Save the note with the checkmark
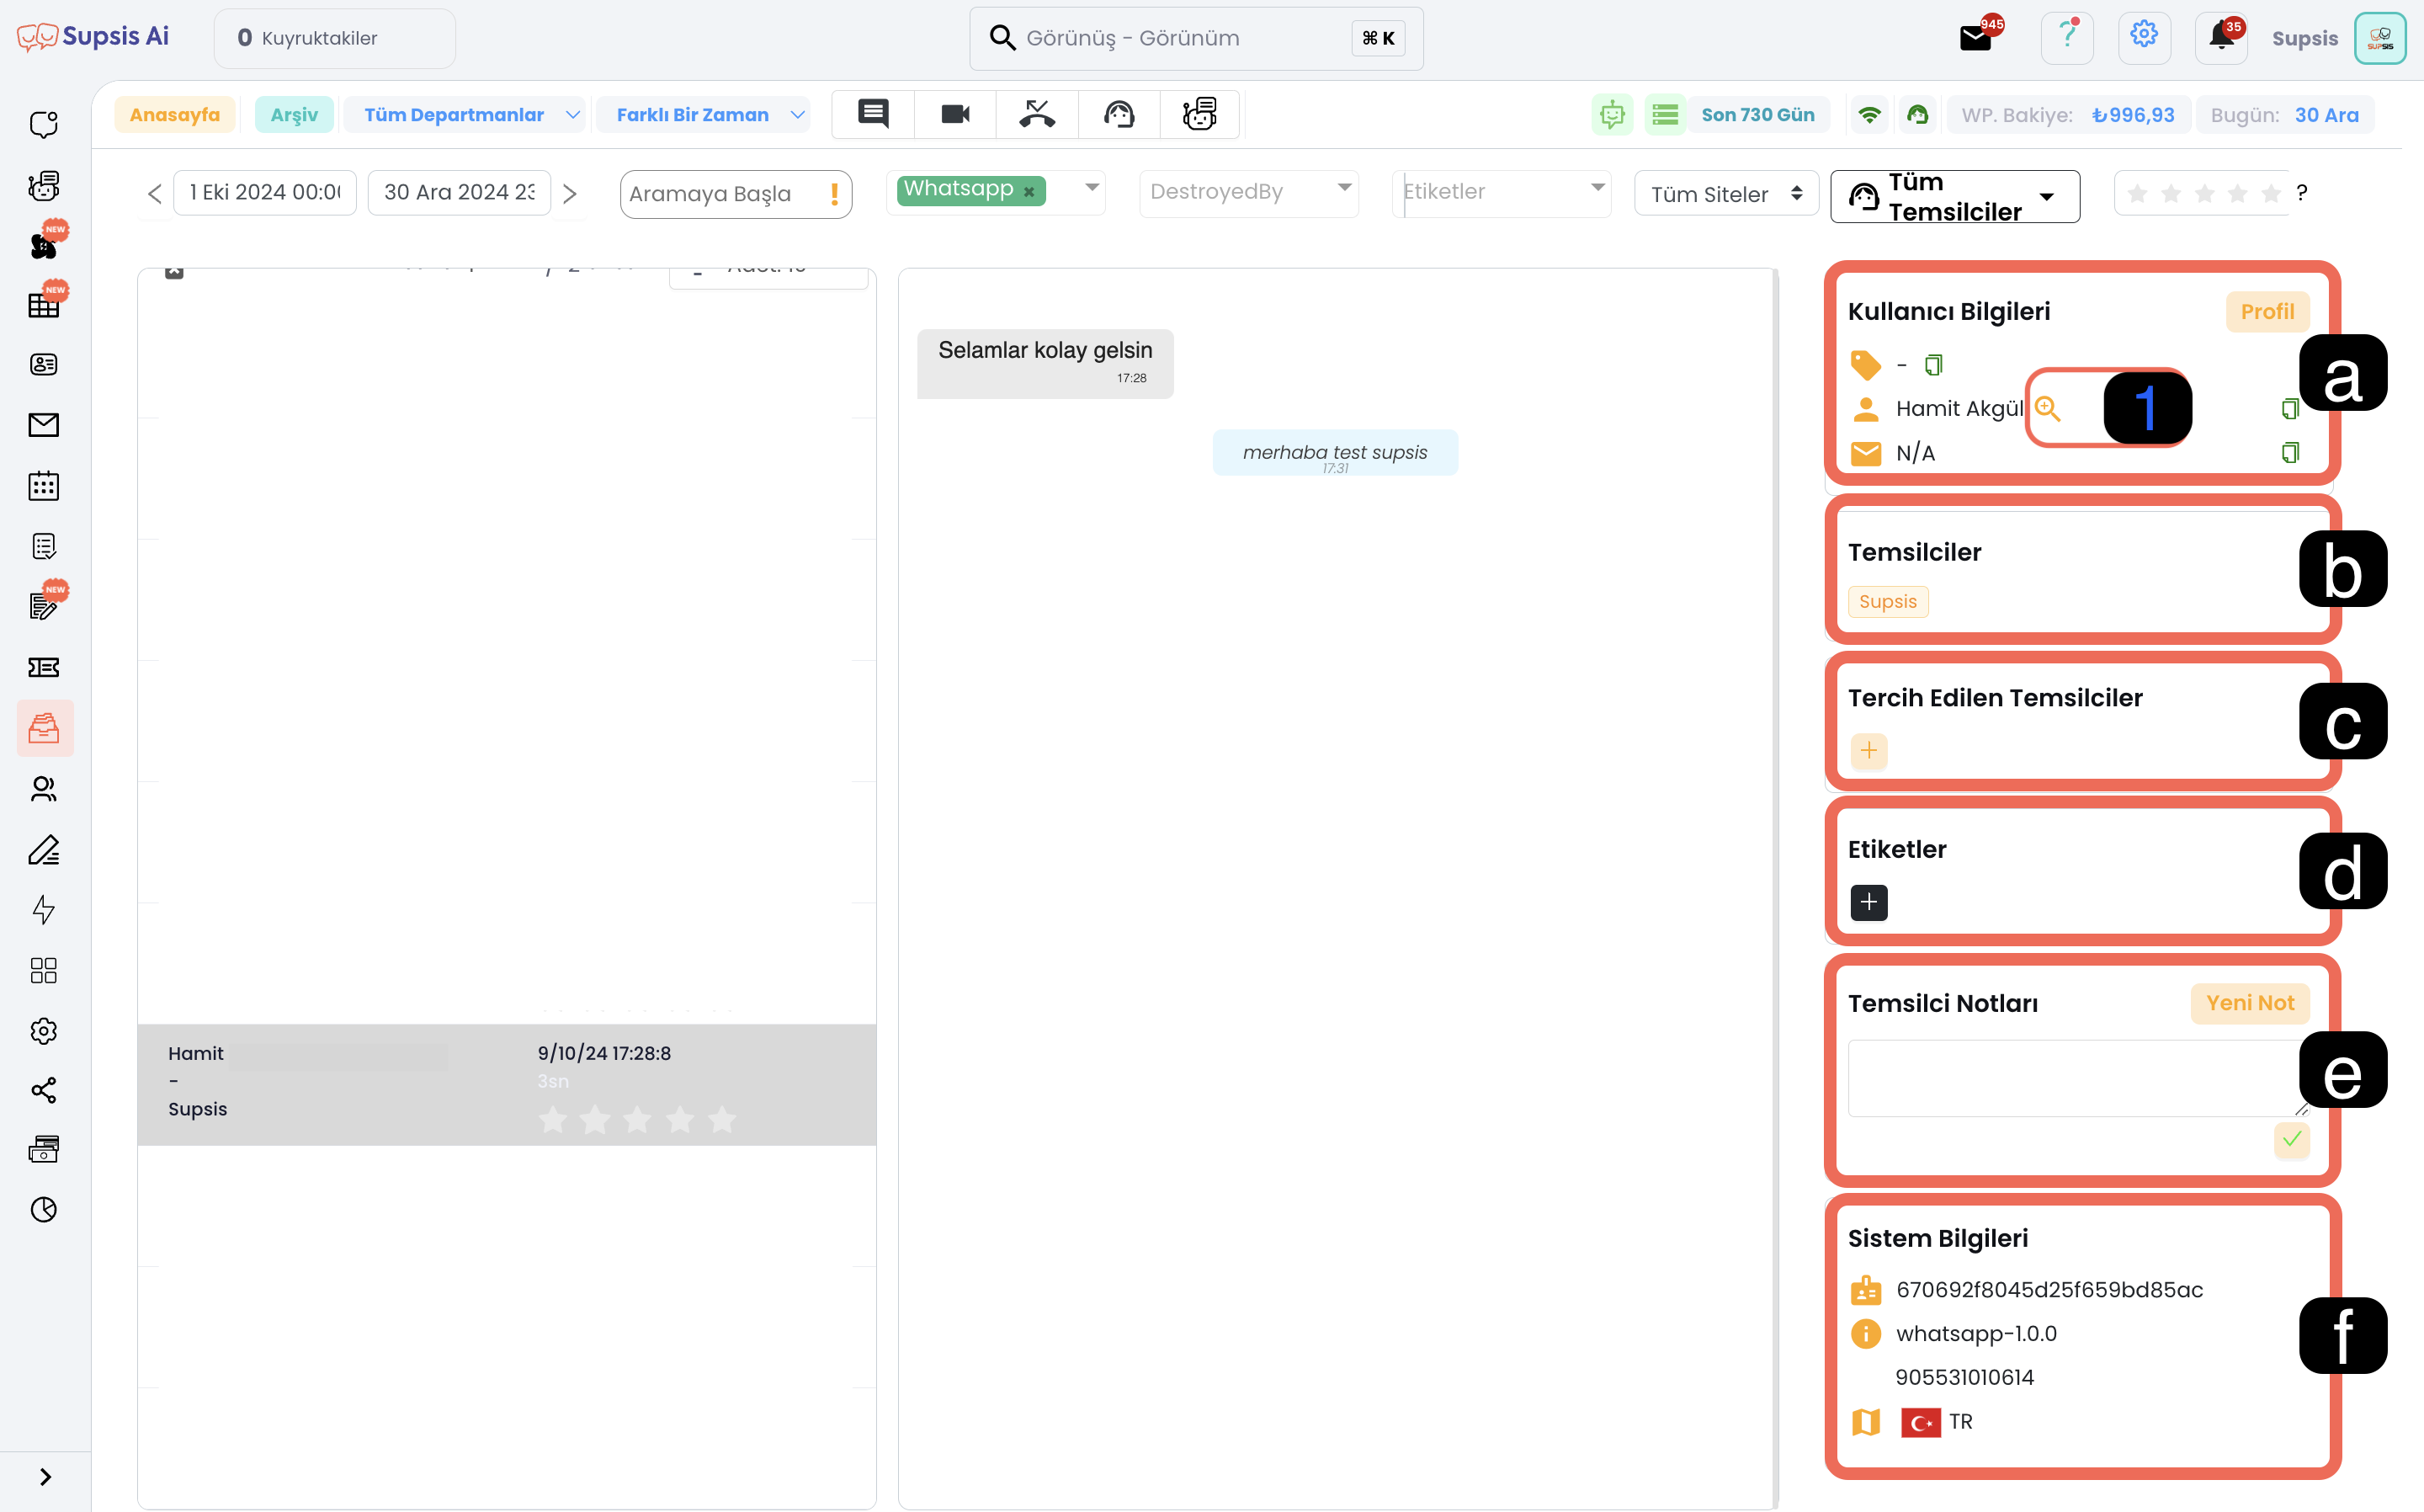 coord(2291,1139)
